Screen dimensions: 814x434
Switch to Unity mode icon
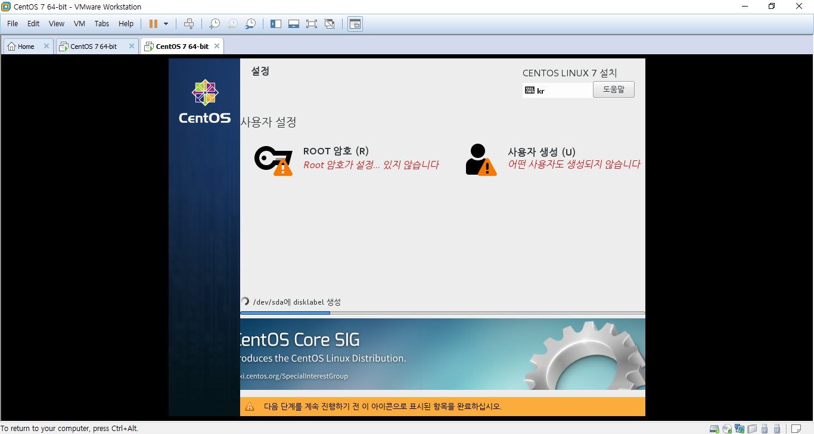click(x=330, y=24)
